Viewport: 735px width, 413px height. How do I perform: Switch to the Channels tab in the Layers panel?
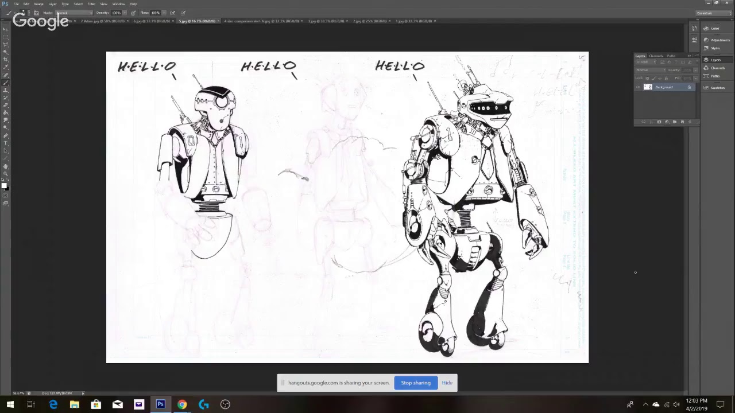pos(656,56)
